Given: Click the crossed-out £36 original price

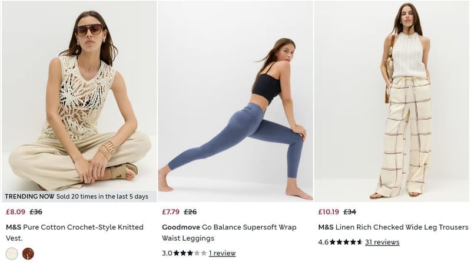Looking at the screenshot, I should coord(36,212).
